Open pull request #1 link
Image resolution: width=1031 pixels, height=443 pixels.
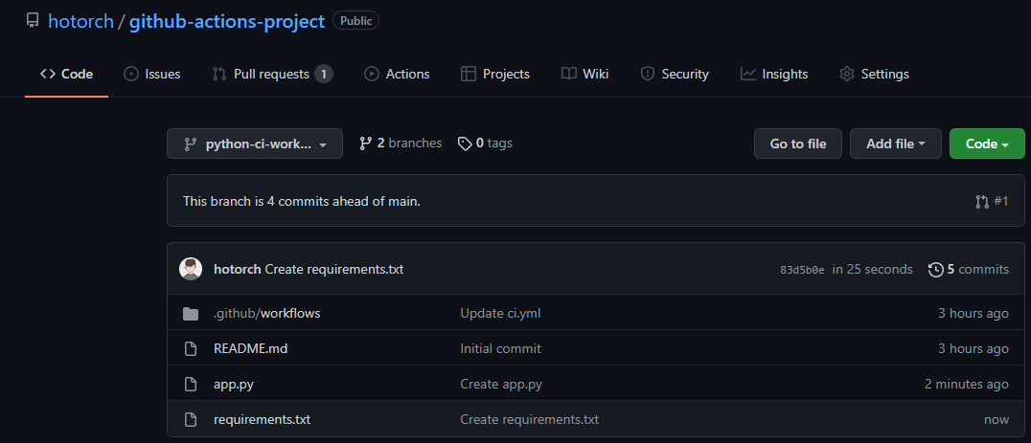coord(992,202)
